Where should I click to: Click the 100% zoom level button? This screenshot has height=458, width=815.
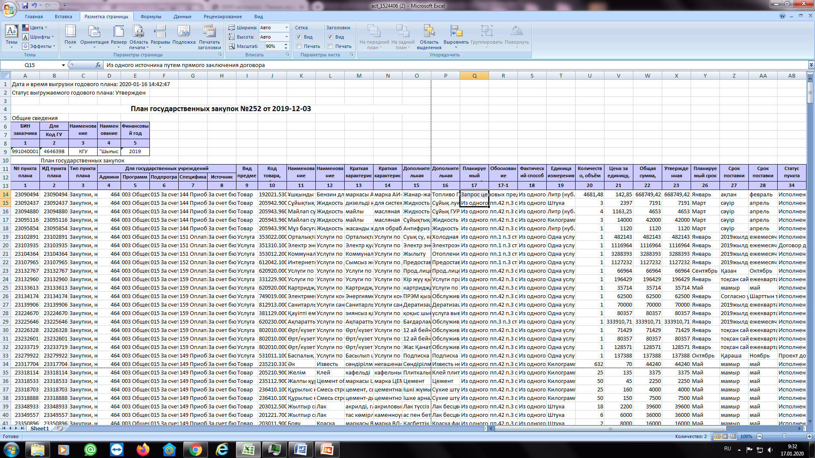pyautogui.click(x=746, y=436)
